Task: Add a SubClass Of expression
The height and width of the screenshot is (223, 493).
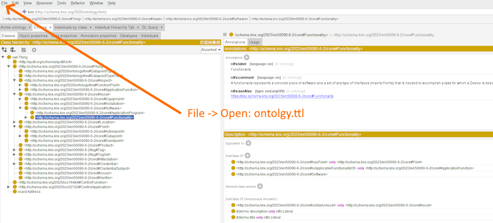Action: (x=248, y=155)
